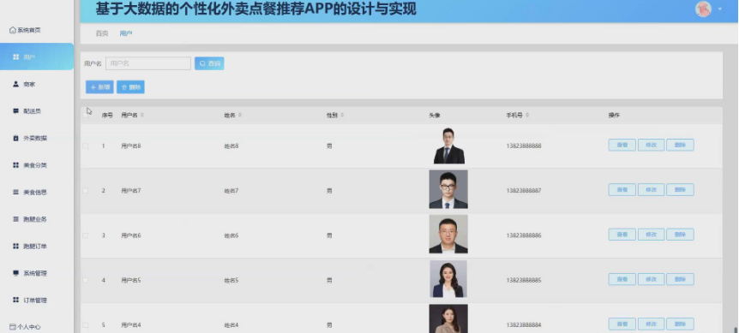This screenshot has width=739, height=333.
Task: Click 修改 for row 用户名7
Action: pos(651,189)
